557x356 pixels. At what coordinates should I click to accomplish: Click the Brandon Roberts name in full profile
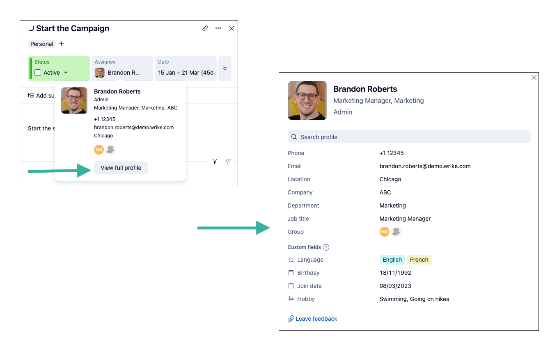point(365,89)
